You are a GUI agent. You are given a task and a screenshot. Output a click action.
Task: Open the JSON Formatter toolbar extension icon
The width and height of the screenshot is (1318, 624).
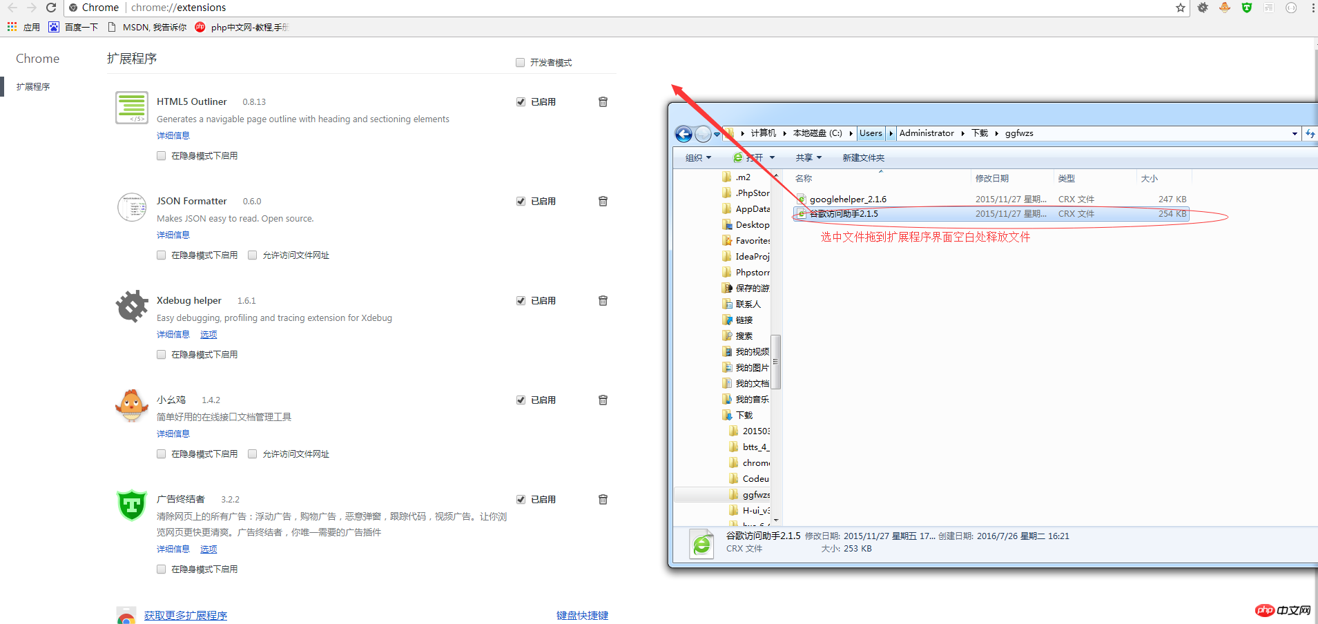click(1291, 8)
